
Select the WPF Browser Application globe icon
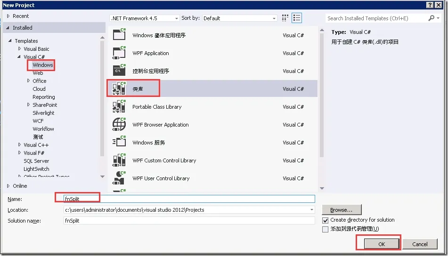click(x=119, y=124)
